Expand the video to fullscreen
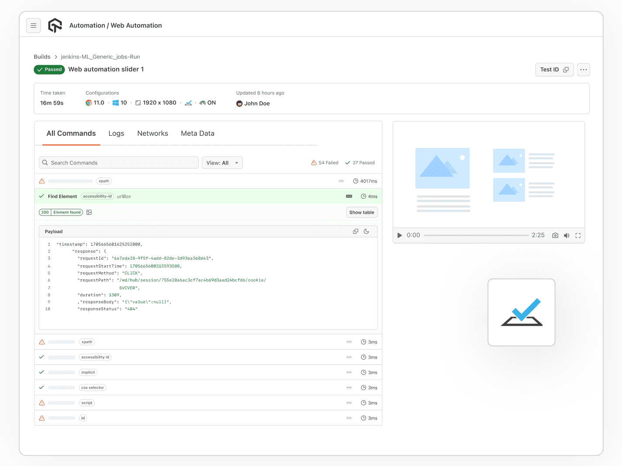 click(x=578, y=235)
